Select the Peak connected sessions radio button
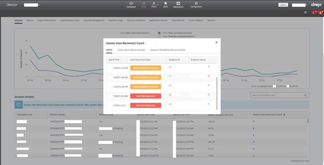The height and width of the screenshot is (165, 324). pos(159,33)
